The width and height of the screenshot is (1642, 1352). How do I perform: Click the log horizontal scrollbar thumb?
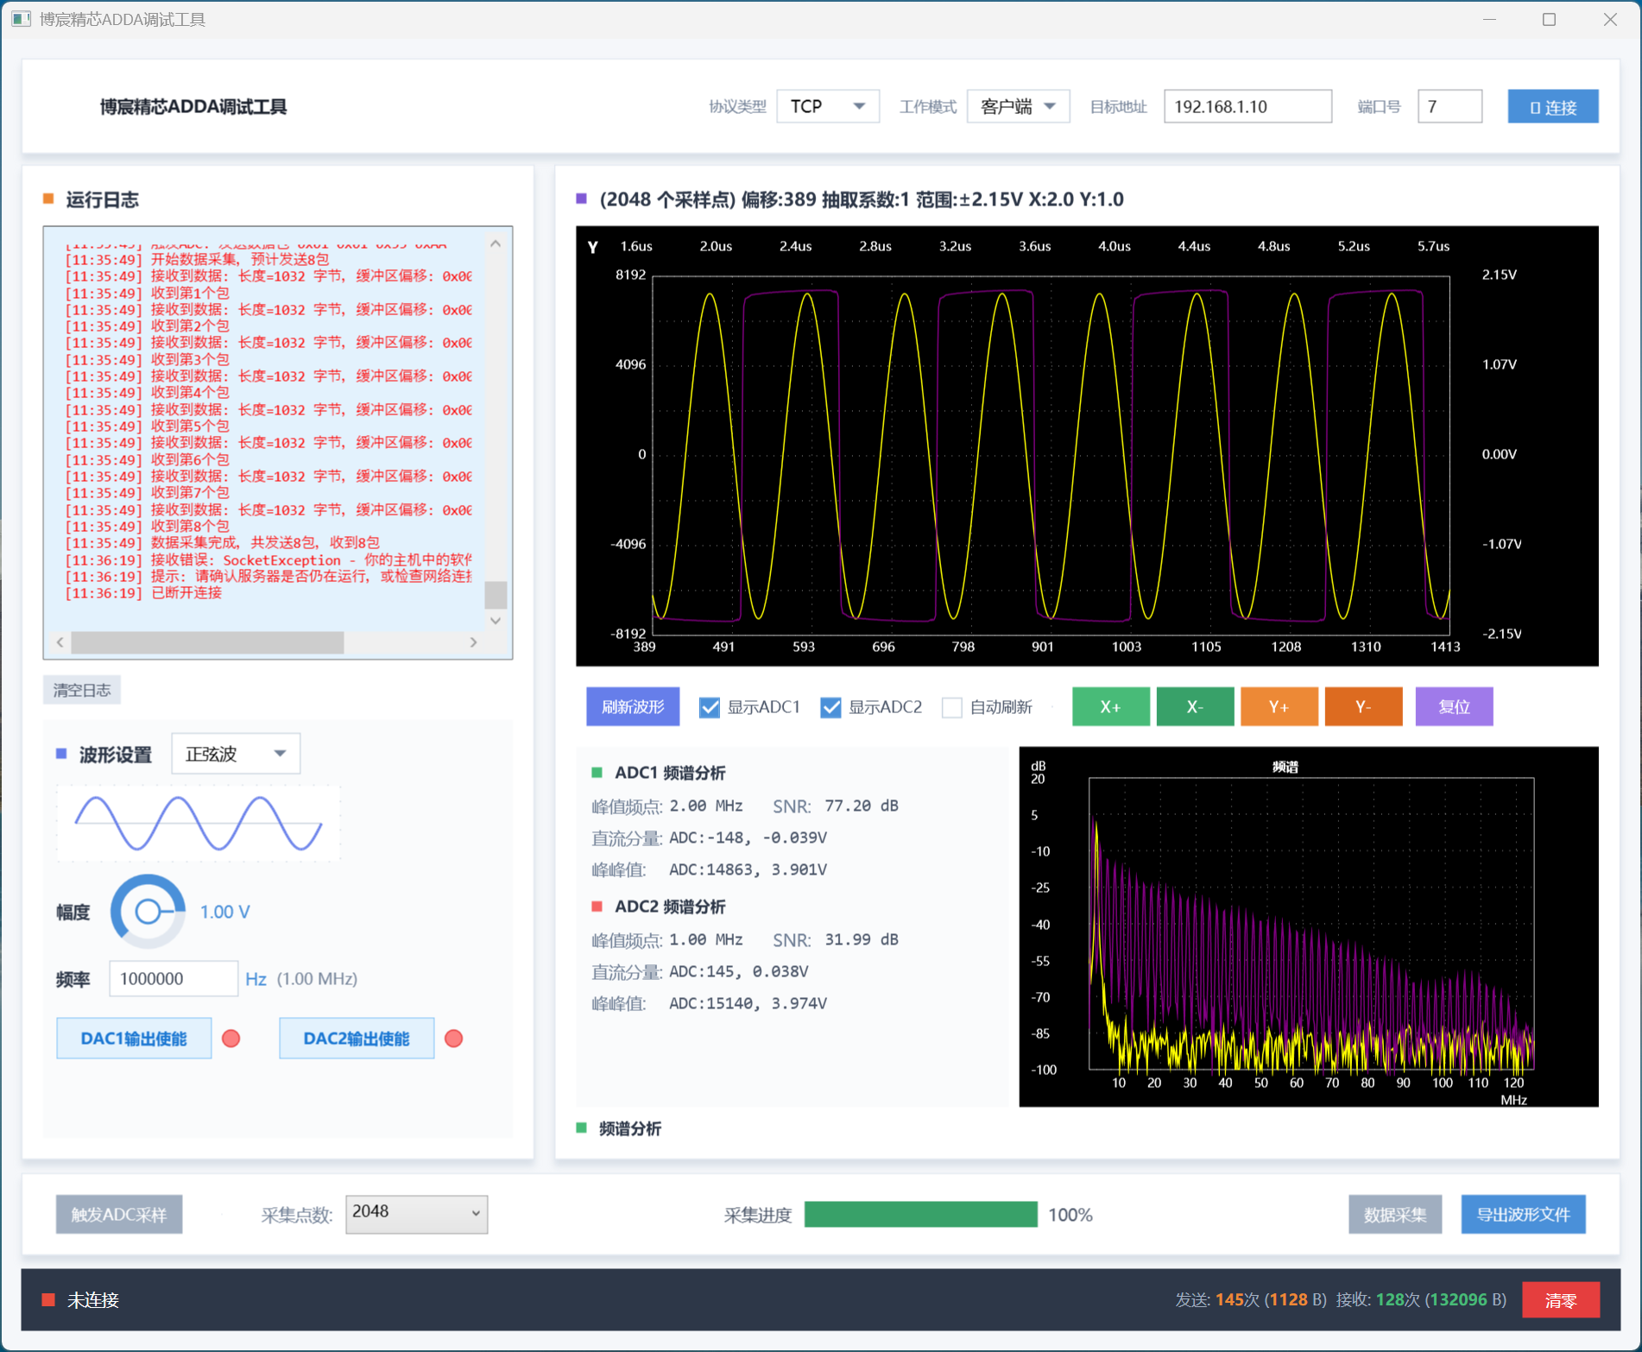point(207,642)
